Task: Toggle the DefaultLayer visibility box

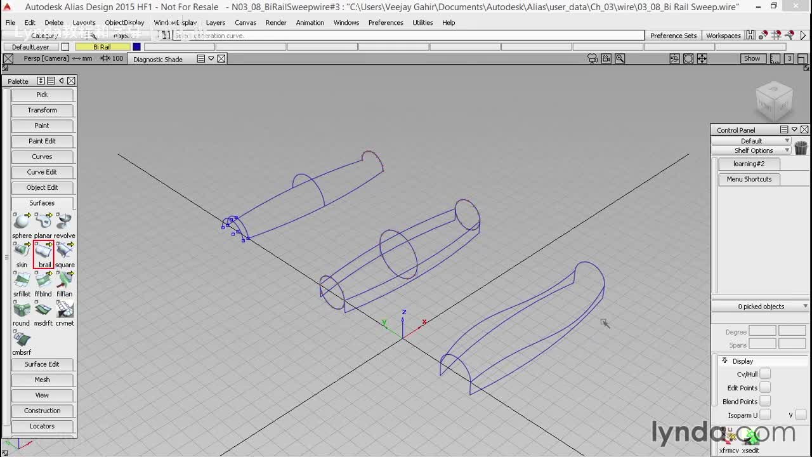Action: pos(65,47)
